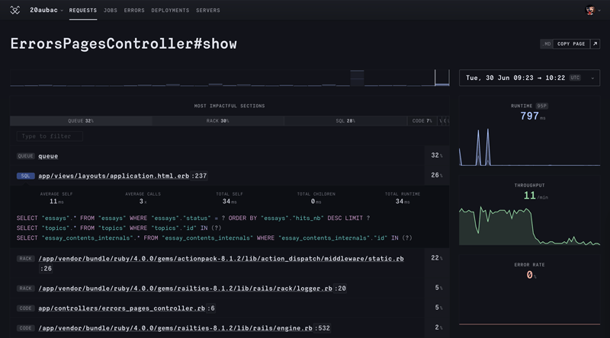Viewport: 610px width, 338px height.
Task: Click the SQL badge on application.html.erb row
Action: [26, 176]
